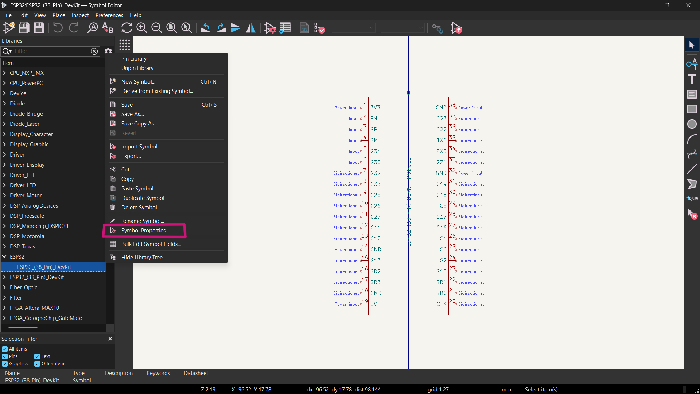Click the Mirror horizontally icon
This screenshot has height=394, width=700.
[x=251, y=28]
